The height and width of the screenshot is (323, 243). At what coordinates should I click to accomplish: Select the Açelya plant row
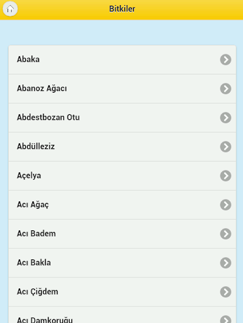(x=122, y=176)
